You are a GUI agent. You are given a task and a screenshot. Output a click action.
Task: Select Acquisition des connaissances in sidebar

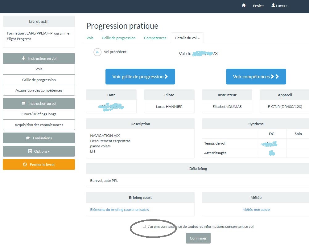click(x=39, y=125)
